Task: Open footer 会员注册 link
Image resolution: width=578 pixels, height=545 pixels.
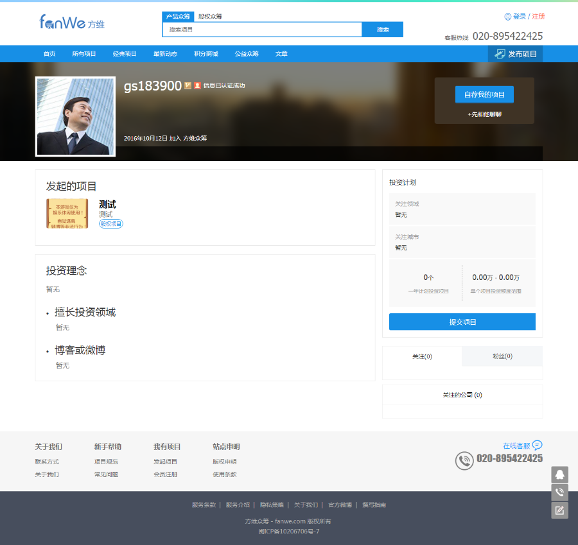Action: coord(166,474)
